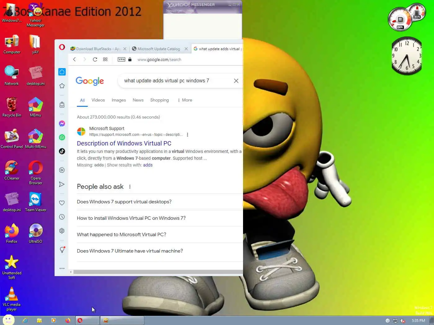Select the MEmu desktop icon
The width and height of the screenshot is (434, 325).
tap(35, 107)
